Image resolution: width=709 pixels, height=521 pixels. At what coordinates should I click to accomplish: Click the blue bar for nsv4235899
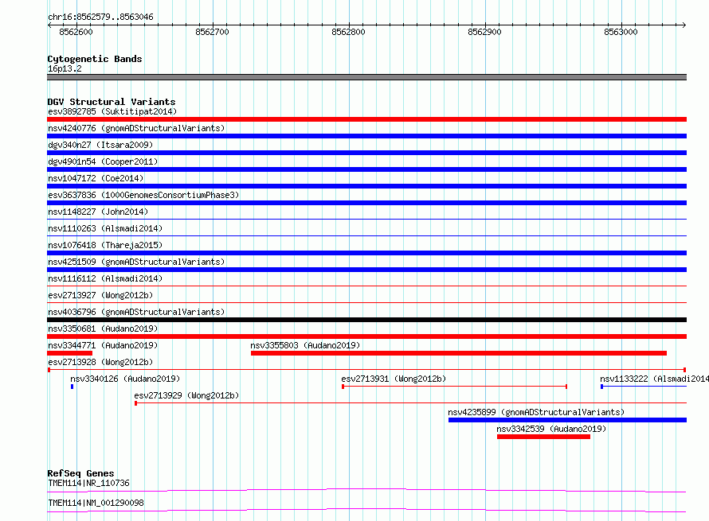[567, 420]
